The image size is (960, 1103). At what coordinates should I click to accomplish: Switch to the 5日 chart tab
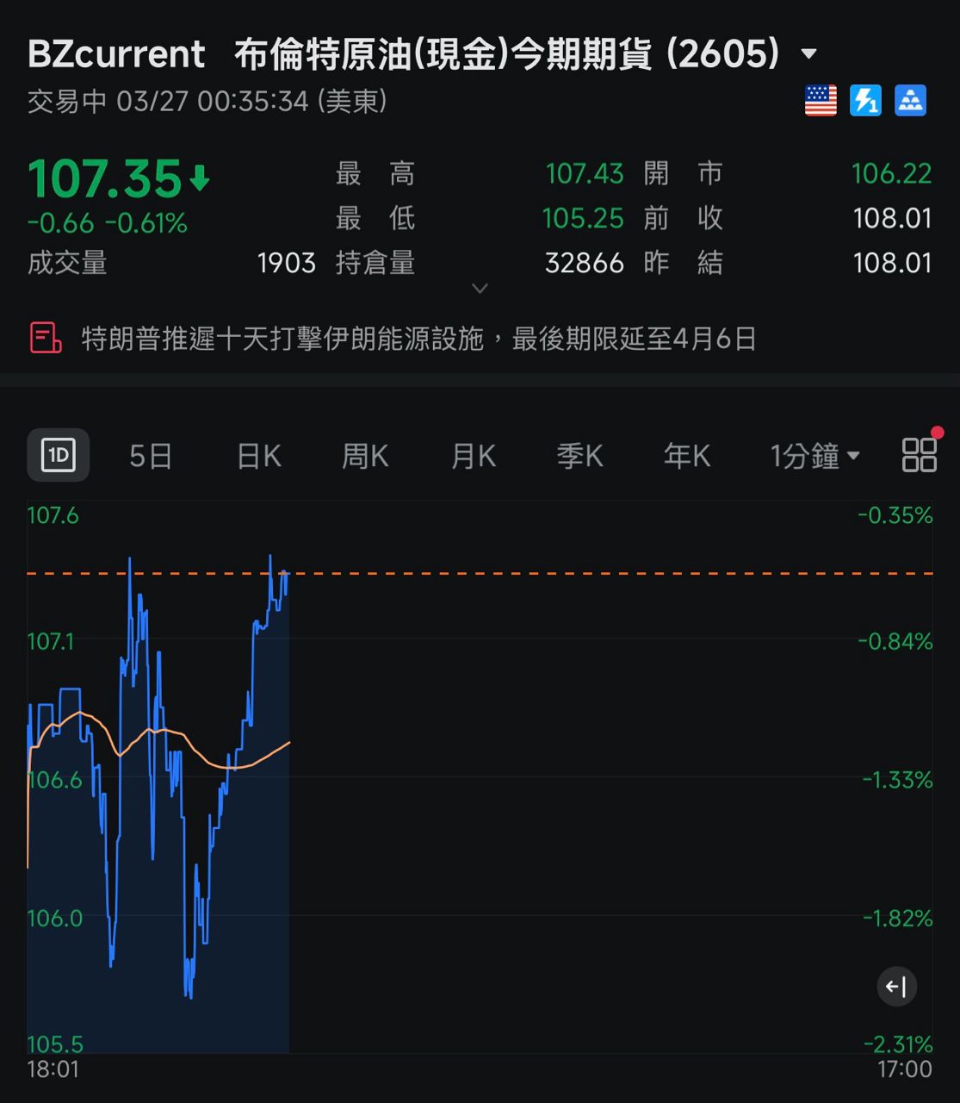[x=151, y=456]
